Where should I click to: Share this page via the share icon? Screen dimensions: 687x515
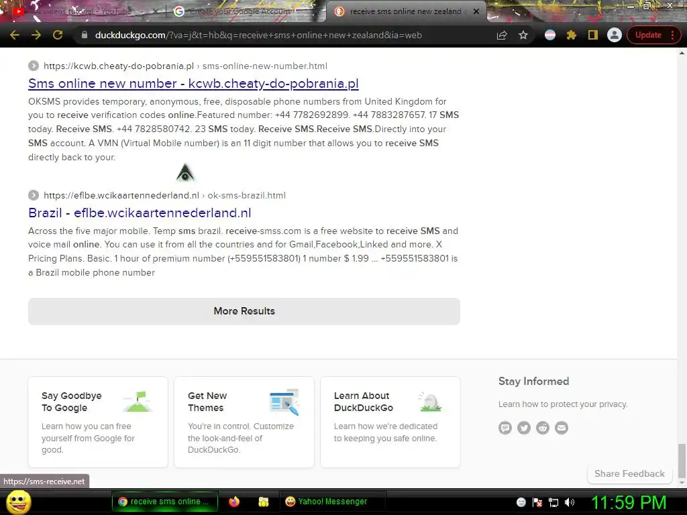(502, 35)
